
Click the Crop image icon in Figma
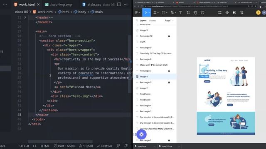click(x=242, y=12)
